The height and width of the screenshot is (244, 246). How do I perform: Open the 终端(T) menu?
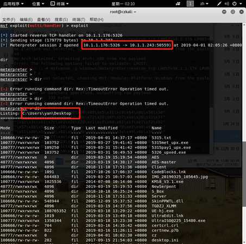coord(79,20)
